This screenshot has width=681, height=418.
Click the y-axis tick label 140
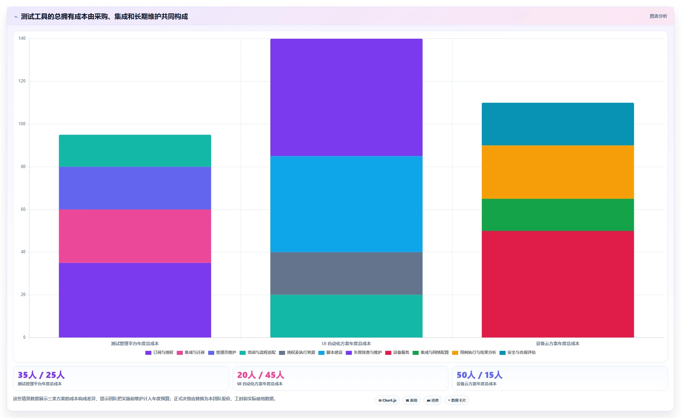(x=22, y=38)
